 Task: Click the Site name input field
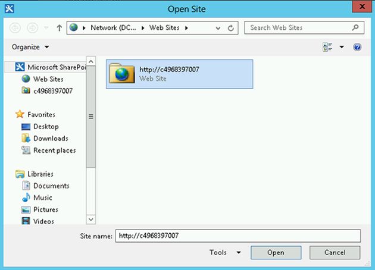[238, 236]
